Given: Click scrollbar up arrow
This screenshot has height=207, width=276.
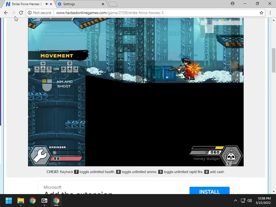Looking at the screenshot, I should tap(274, 20).
